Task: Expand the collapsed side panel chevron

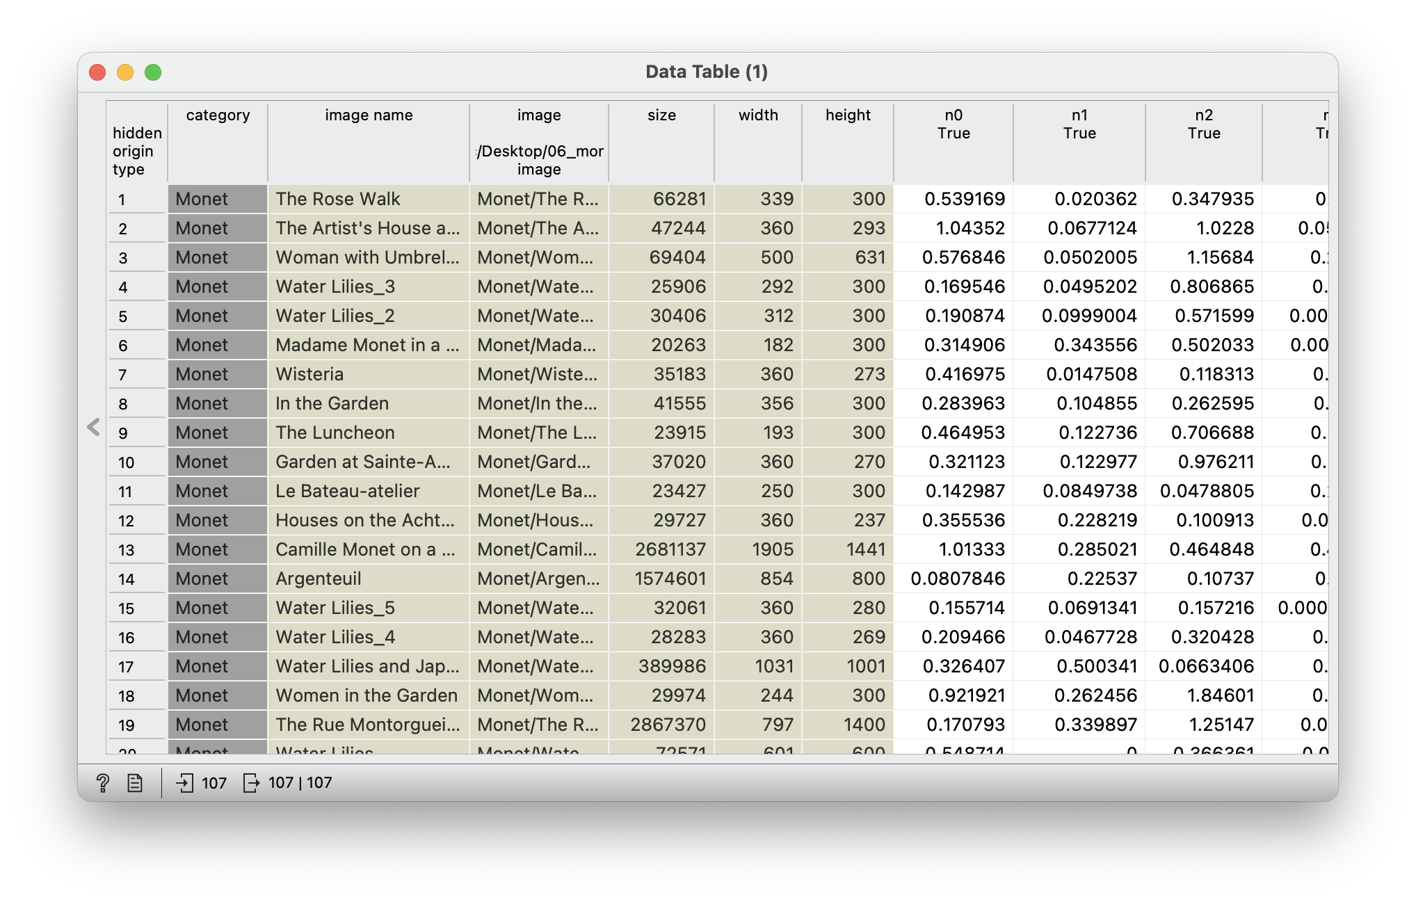Action: 93,427
